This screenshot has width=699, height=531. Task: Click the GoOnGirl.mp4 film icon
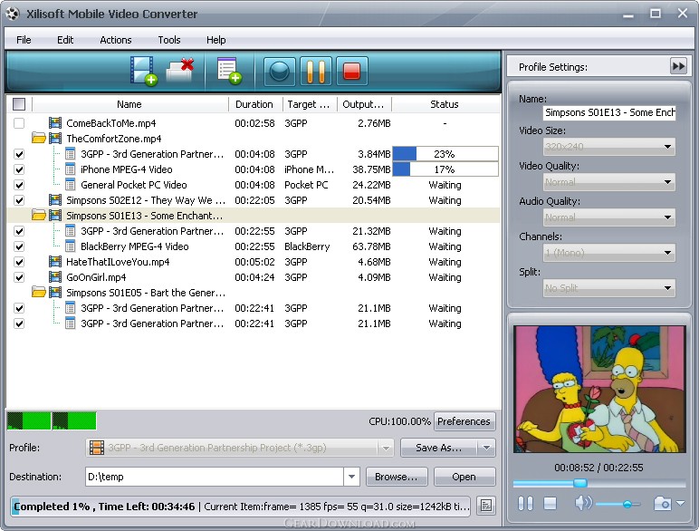(x=55, y=277)
